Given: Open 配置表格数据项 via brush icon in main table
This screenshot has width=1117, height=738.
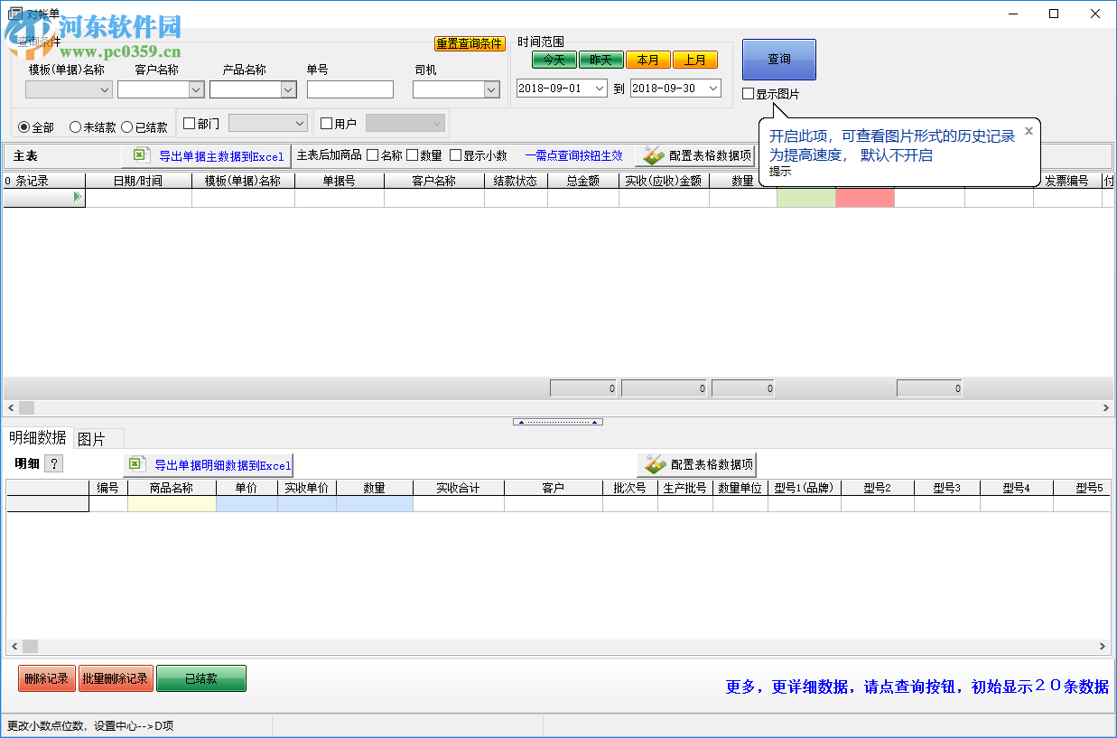Looking at the screenshot, I should coord(653,154).
